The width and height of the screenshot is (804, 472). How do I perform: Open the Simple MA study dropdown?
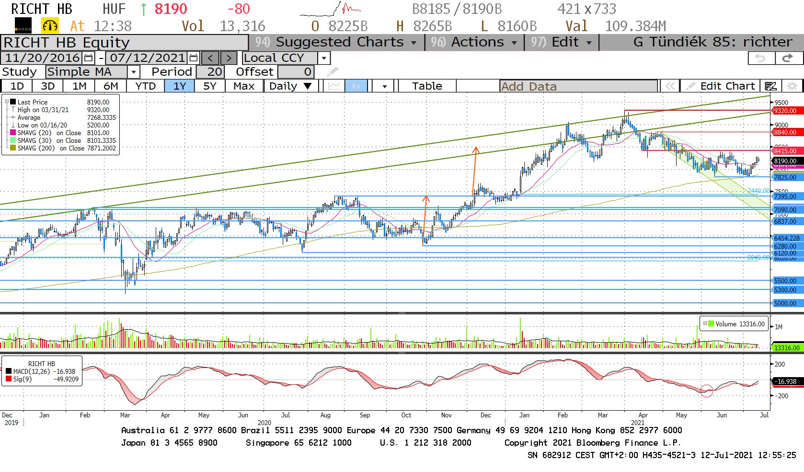[x=134, y=72]
